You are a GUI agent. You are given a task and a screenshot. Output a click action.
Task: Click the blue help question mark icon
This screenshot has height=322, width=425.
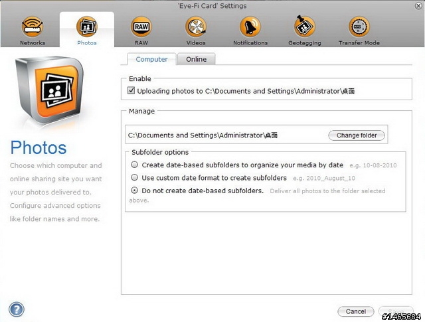pyautogui.click(x=17, y=309)
